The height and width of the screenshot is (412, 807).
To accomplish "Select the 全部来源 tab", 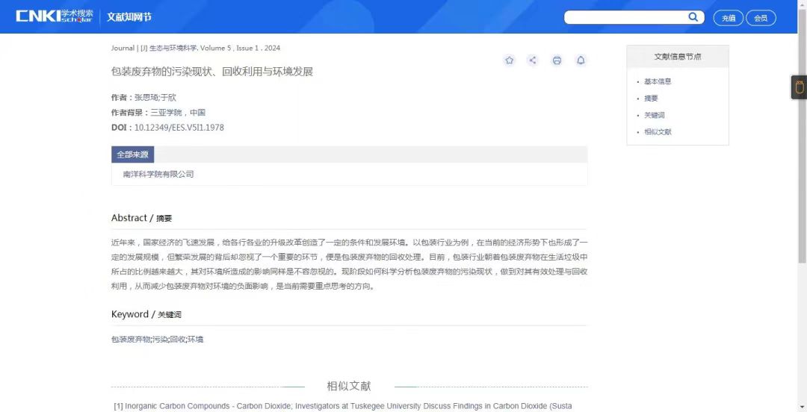I will coord(132,154).
